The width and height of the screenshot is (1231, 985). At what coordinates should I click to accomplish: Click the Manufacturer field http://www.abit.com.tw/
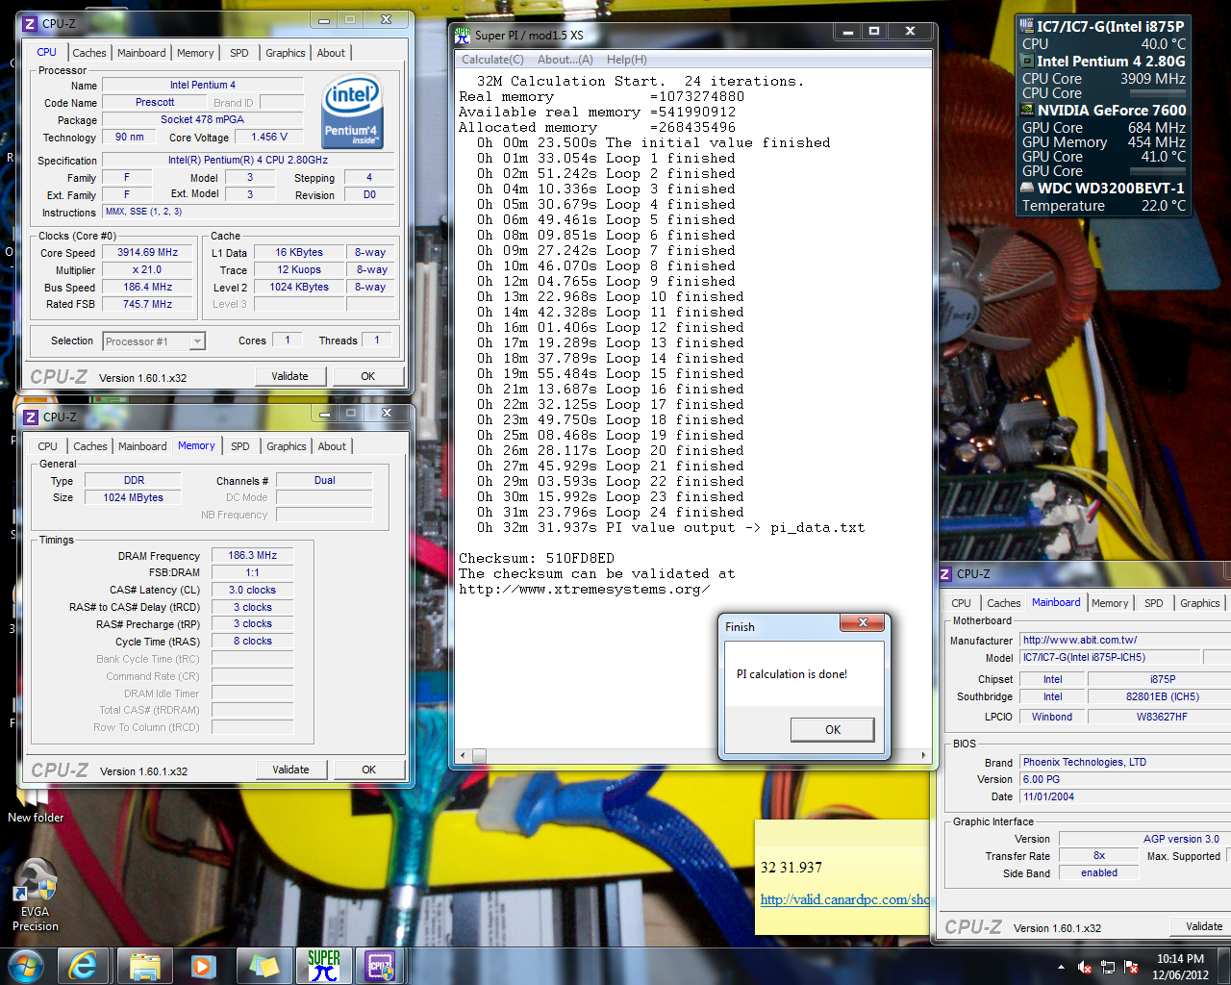(1125, 640)
